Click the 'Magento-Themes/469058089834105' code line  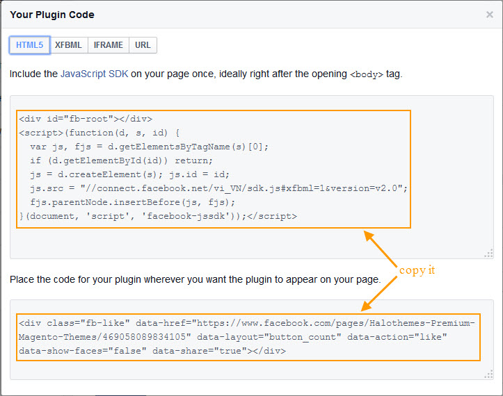[x=232, y=337]
